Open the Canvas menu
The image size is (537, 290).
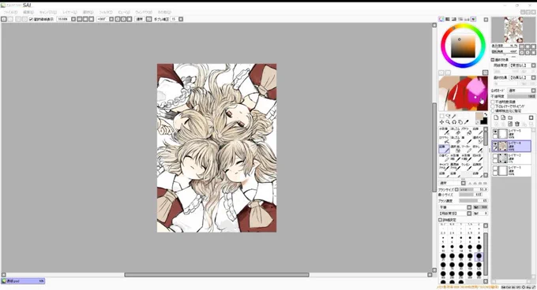[47, 13]
